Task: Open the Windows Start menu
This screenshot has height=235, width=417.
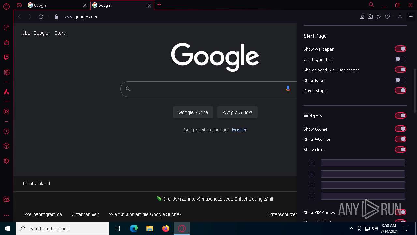Action: (x=8, y=228)
